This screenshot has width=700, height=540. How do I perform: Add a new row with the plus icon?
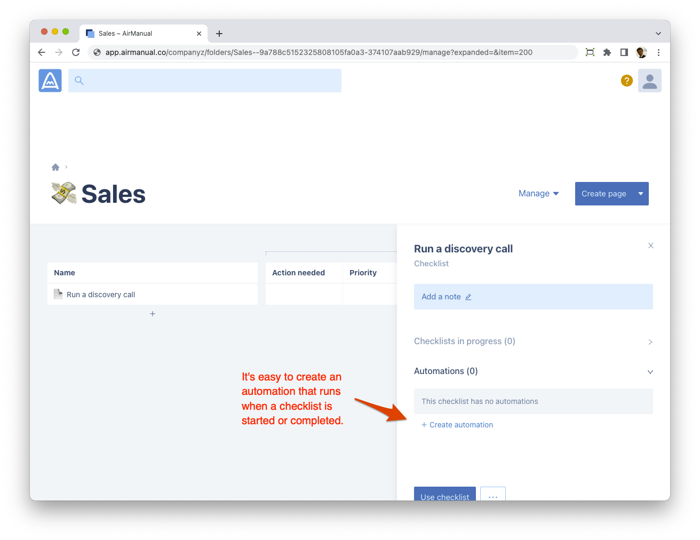pos(153,314)
